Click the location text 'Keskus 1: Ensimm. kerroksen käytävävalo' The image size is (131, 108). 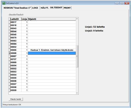[52, 50]
